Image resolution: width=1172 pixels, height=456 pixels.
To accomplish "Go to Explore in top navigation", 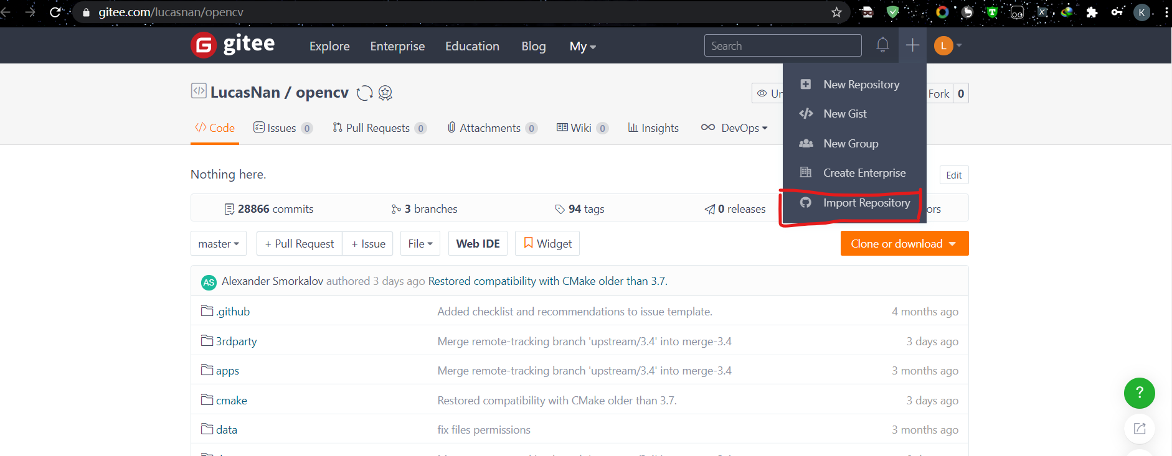I will (x=329, y=47).
